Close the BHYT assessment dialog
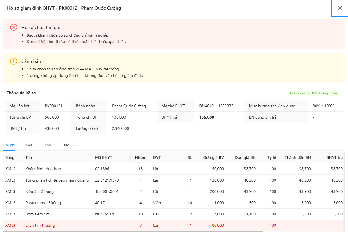Screen dimensions: 348x232 340,8
